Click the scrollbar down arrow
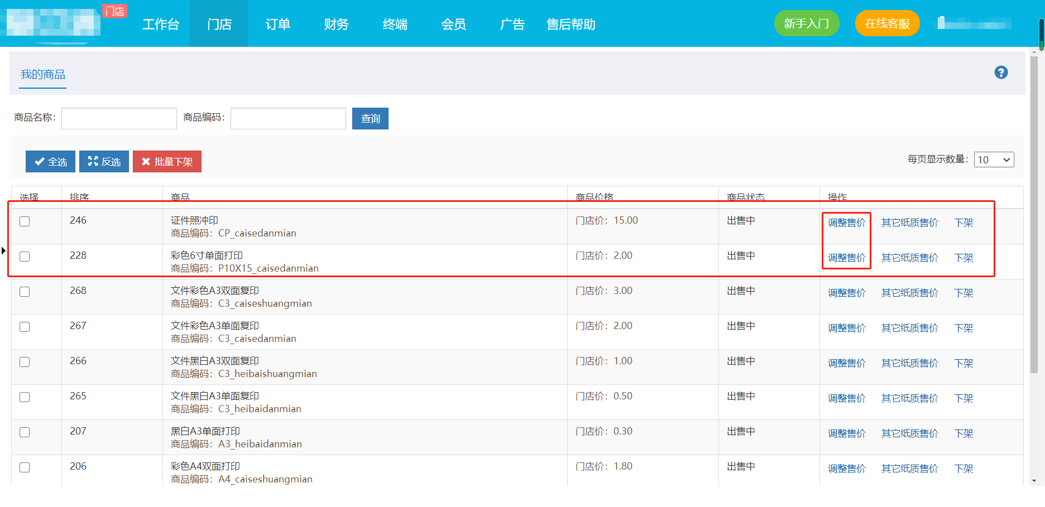Screen dimensions: 1045x507 point(1034,480)
